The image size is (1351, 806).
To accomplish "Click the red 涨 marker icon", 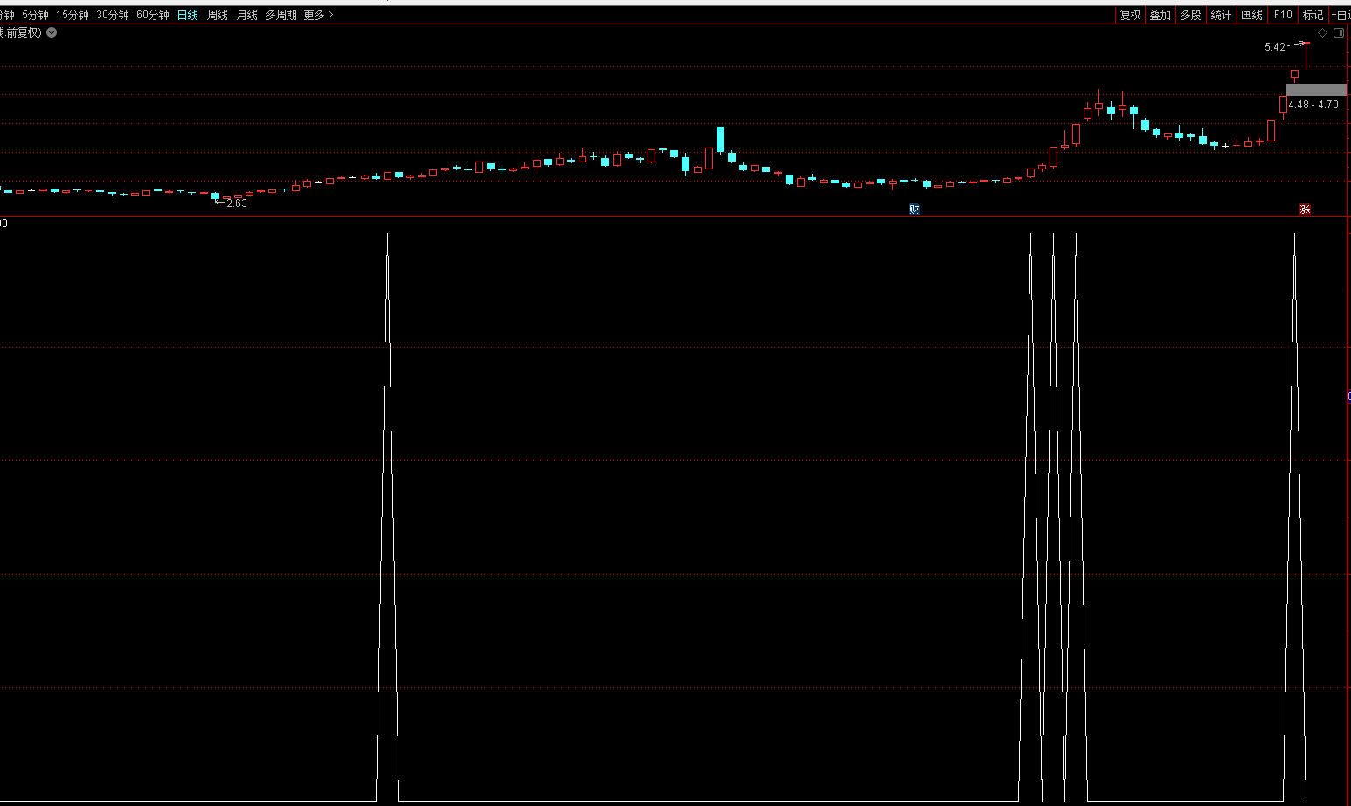I will (1305, 209).
